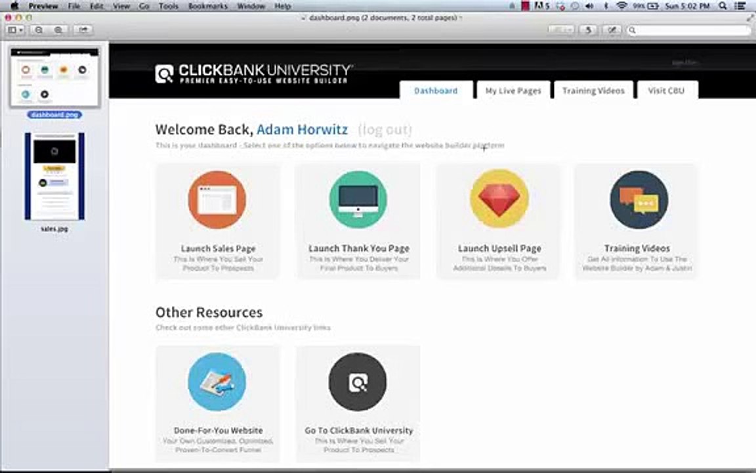Click the Training Videos card title
The height and width of the screenshot is (473, 756).
637,248
